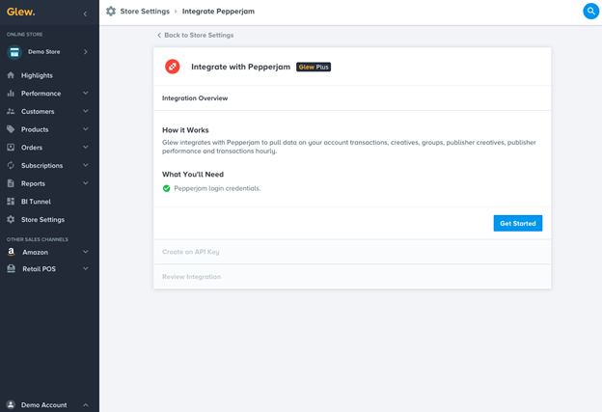Click 'Pepperjam login credentials.' text
This screenshot has height=412, width=602.
click(217, 188)
